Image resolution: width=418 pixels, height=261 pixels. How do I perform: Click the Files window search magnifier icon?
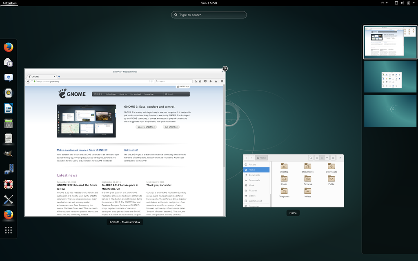311,158
